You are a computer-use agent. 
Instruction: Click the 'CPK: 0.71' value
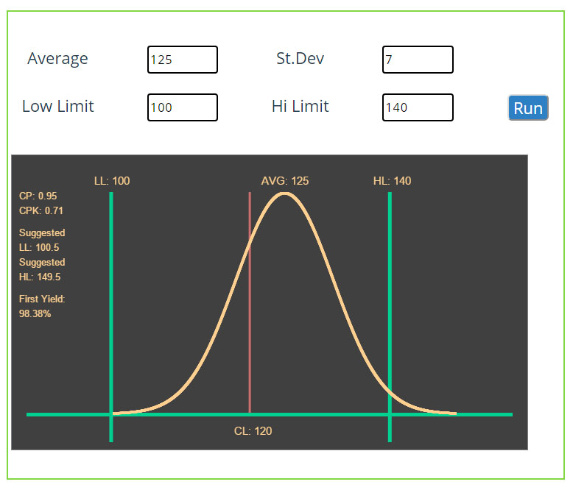(x=41, y=210)
